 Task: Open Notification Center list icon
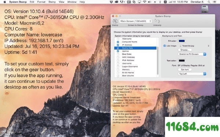[x=214, y=2]
